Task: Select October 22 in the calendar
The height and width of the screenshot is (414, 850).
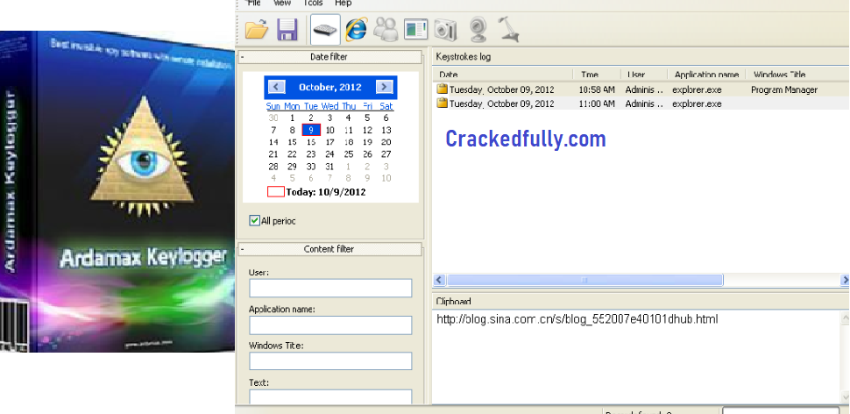Action: coord(292,154)
